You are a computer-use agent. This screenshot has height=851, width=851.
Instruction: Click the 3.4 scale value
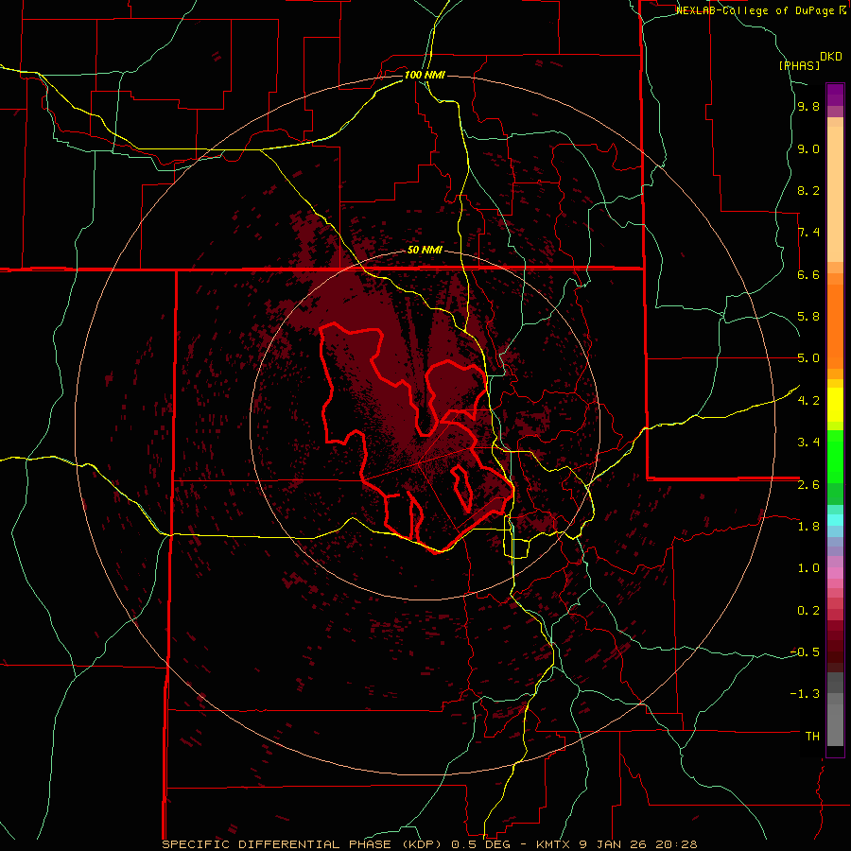[x=808, y=443]
